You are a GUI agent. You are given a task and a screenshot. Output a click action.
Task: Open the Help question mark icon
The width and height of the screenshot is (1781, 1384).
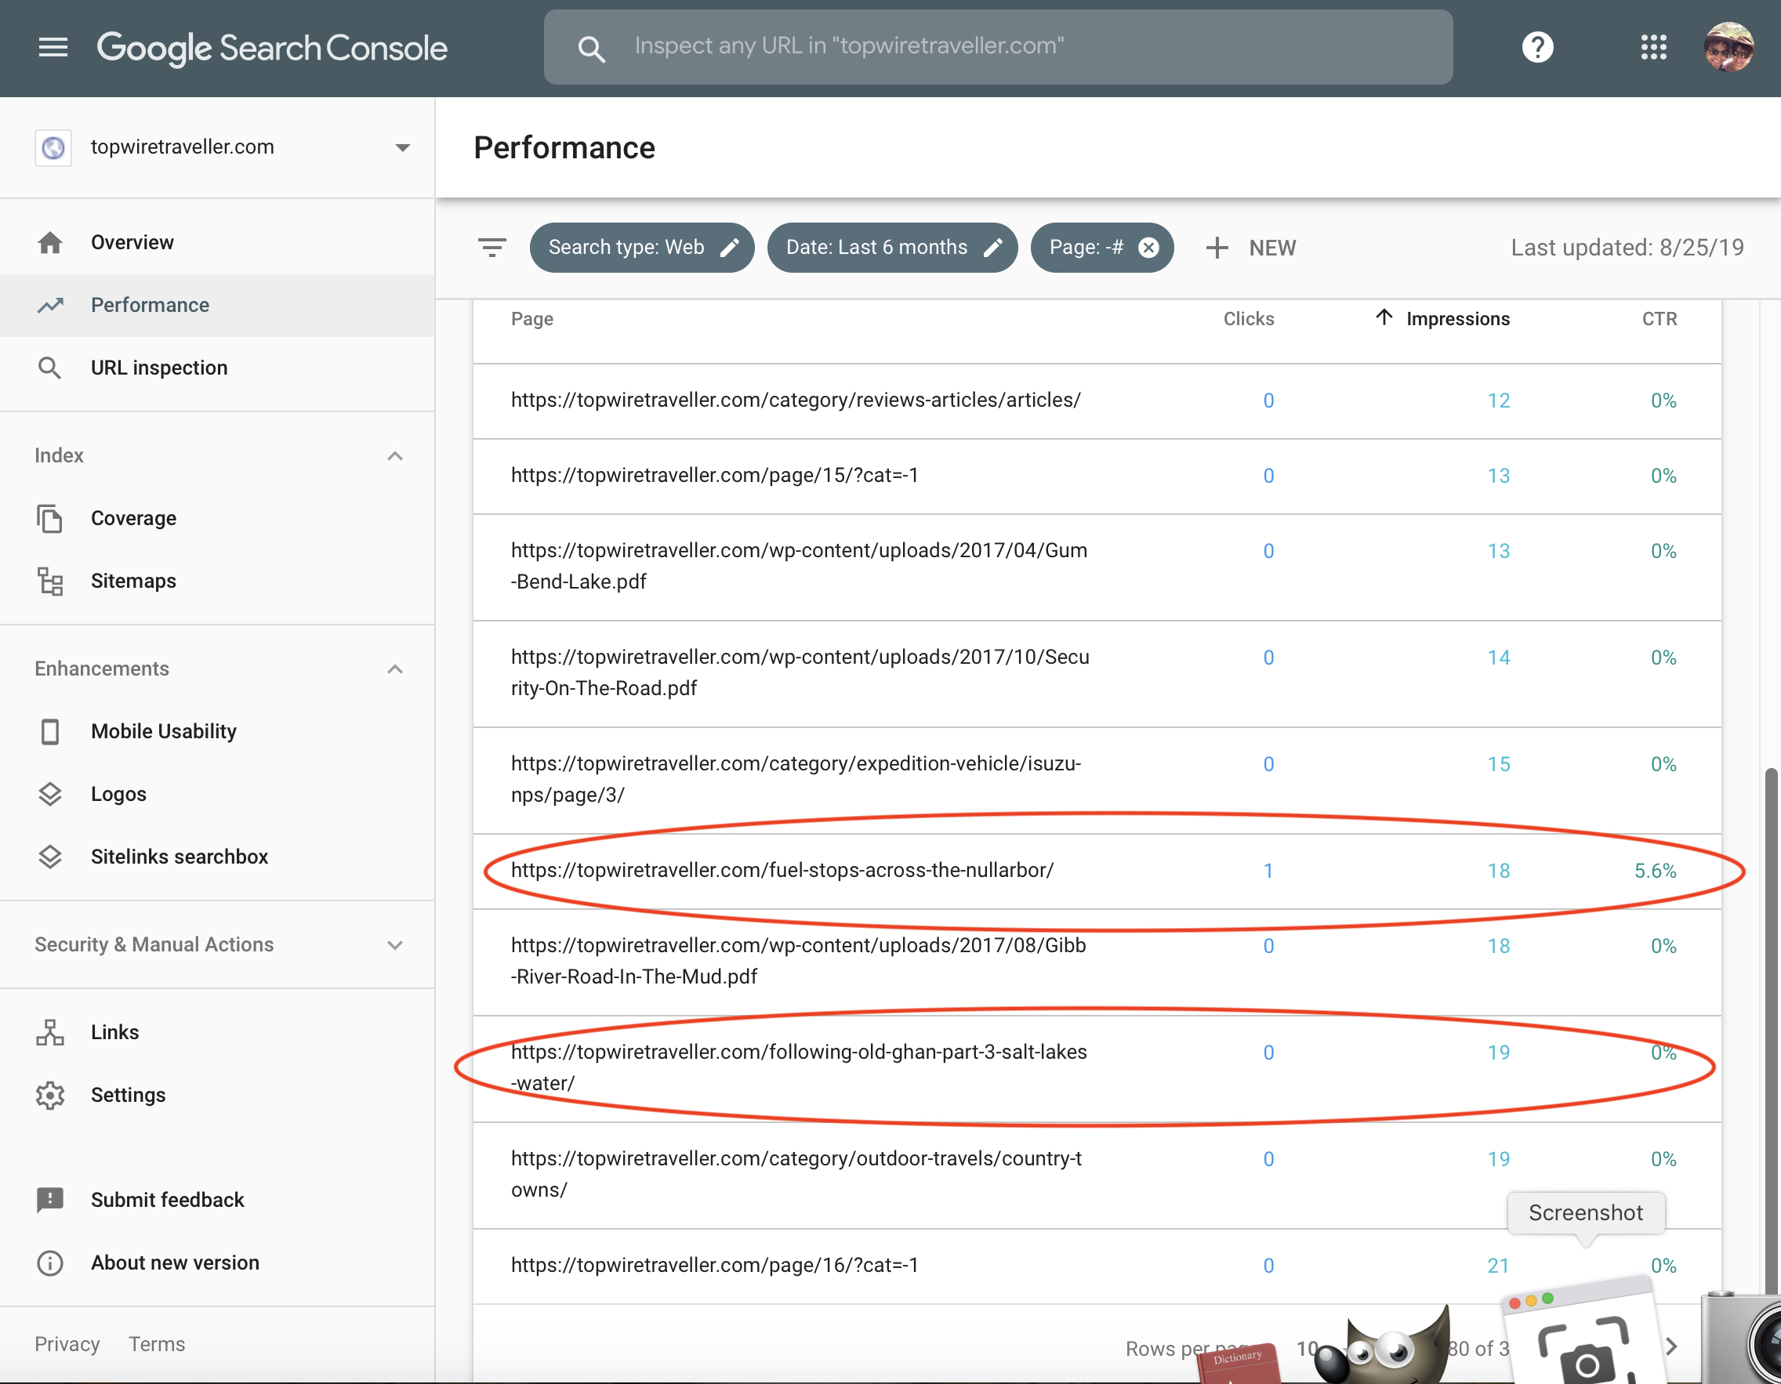pyautogui.click(x=1537, y=47)
